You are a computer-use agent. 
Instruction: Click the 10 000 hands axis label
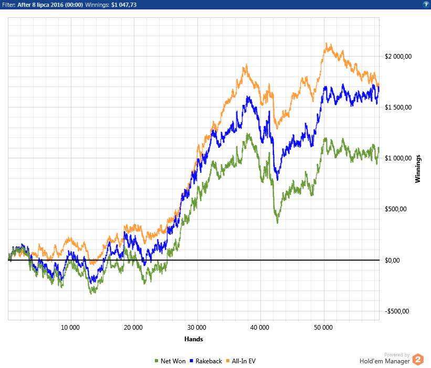point(70,328)
